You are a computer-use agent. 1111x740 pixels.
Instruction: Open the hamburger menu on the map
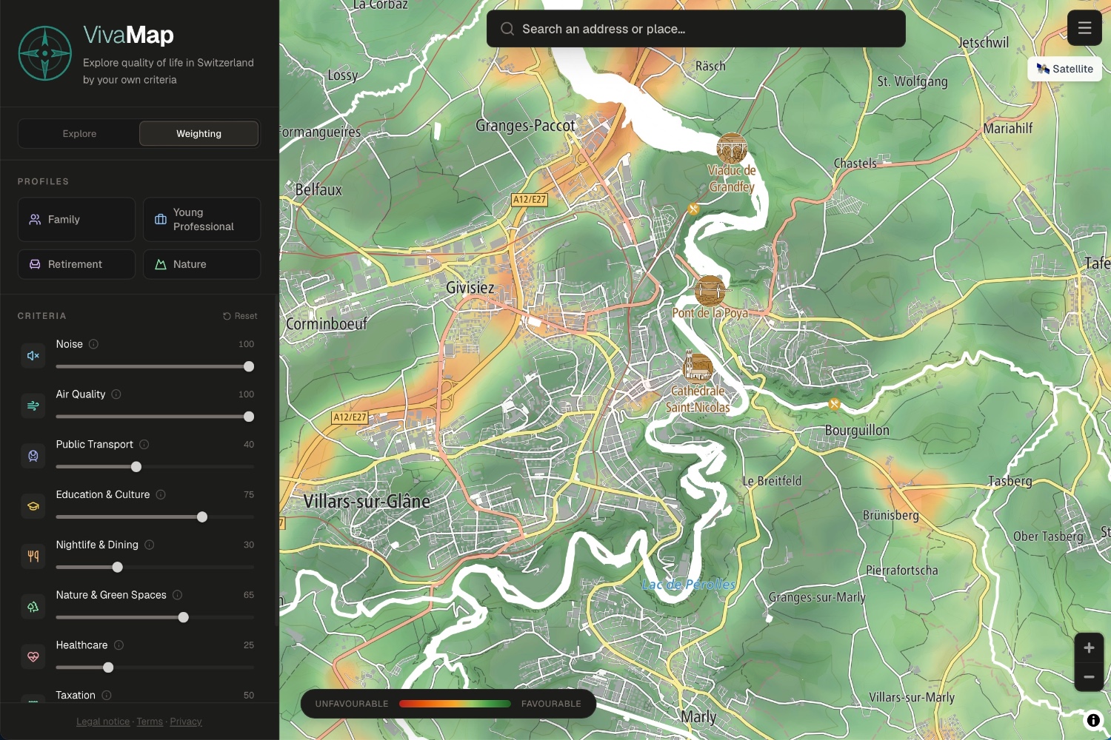pos(1084,28)
